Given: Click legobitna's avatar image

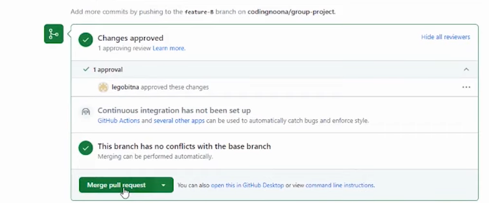Looking at the screenshot, I should 103,87.
